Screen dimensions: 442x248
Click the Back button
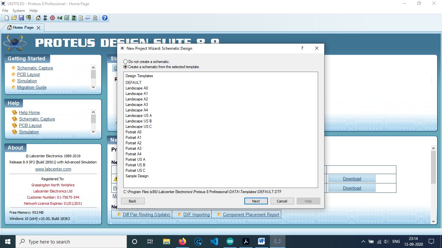coord(133,201)
